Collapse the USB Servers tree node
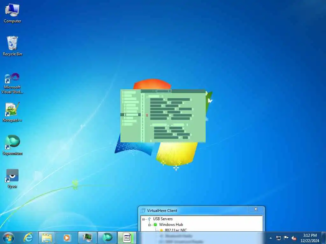 click(x=143, y=219)
